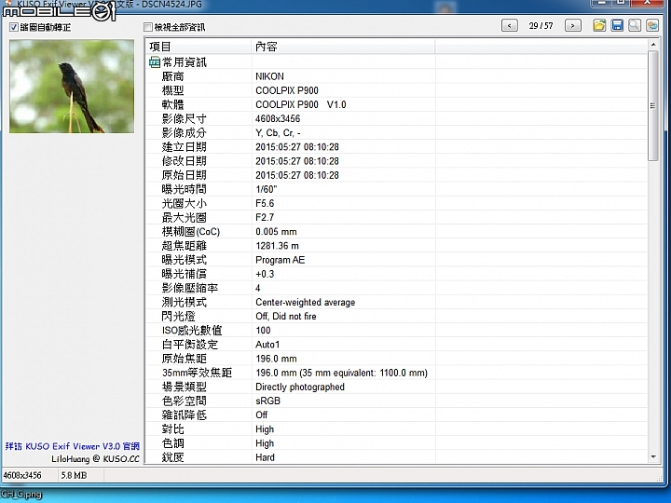Screen dimensions: 671x503
Task: Select the 曝光時間 row showing 1/60"
Action: pyautogui.click(x=396, y=189)
